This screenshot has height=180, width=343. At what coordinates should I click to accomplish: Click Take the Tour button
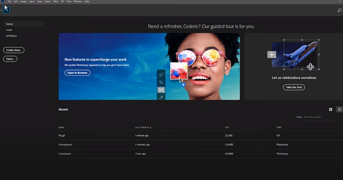click(294, 87)
